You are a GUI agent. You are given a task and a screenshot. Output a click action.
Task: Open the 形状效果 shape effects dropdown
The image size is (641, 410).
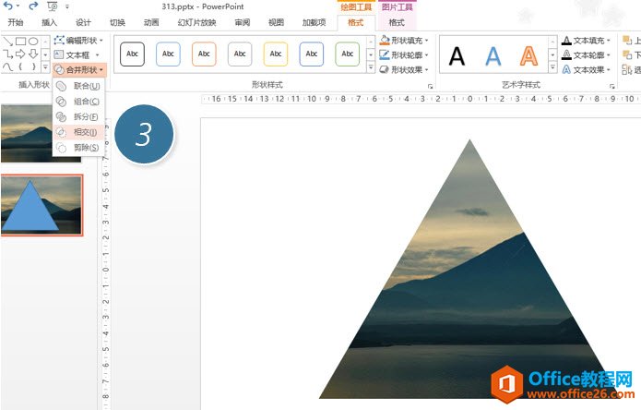(x=404, y=69)
